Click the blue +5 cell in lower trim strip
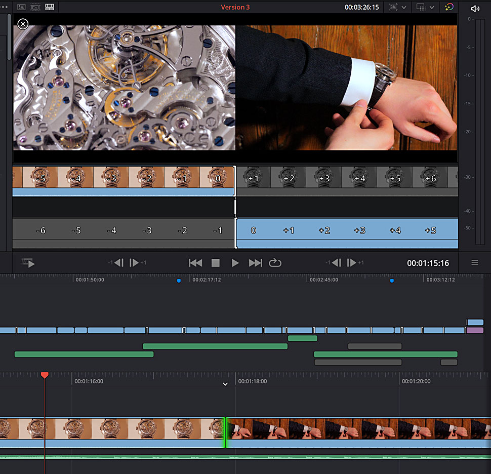 pos(431,230)
